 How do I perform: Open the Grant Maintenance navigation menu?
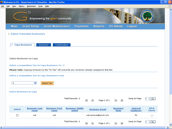pos(57,26)
